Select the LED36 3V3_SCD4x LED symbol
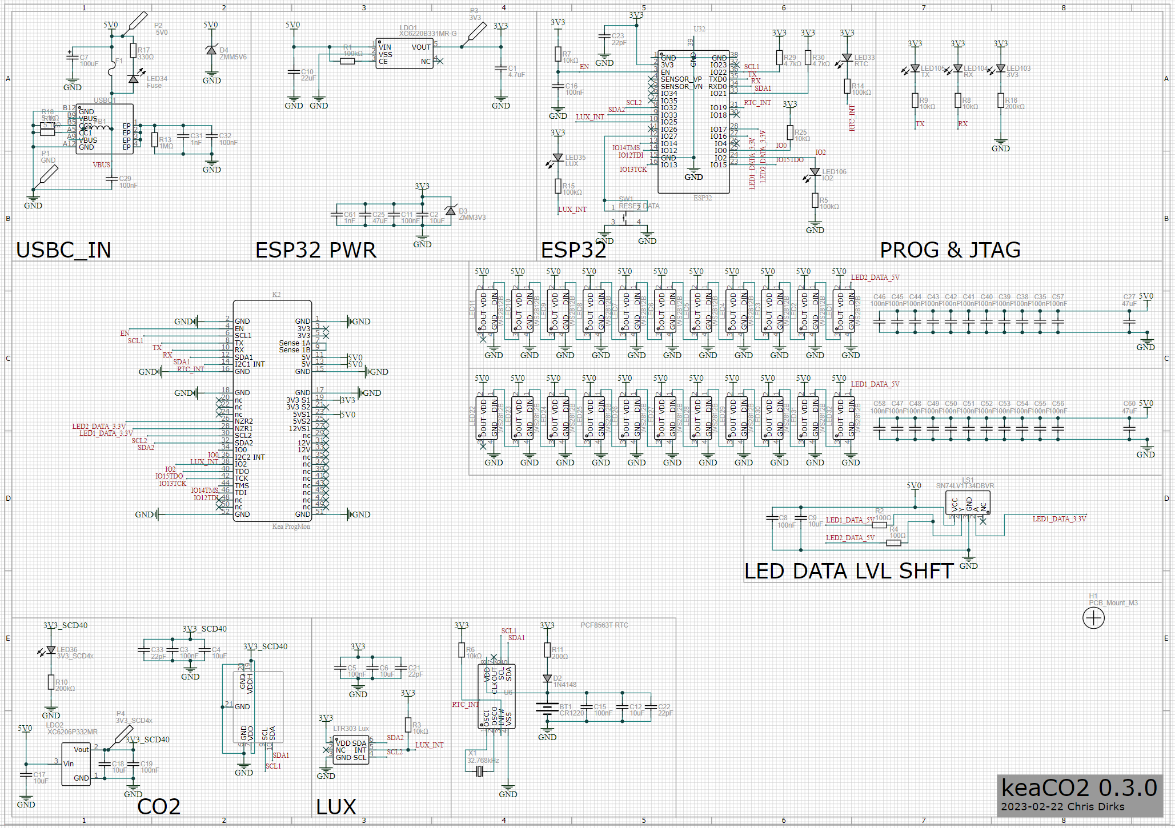1175x828 pixels. pyautogui.click(x=48, y=650)
